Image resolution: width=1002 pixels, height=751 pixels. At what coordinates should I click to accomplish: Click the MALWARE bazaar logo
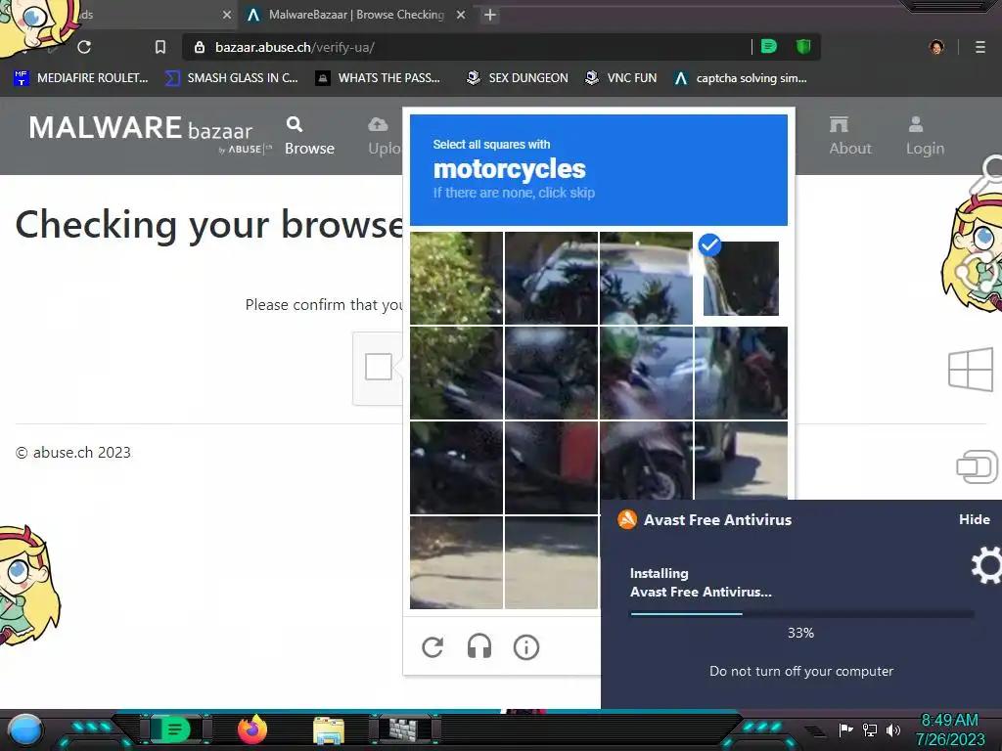150,134
